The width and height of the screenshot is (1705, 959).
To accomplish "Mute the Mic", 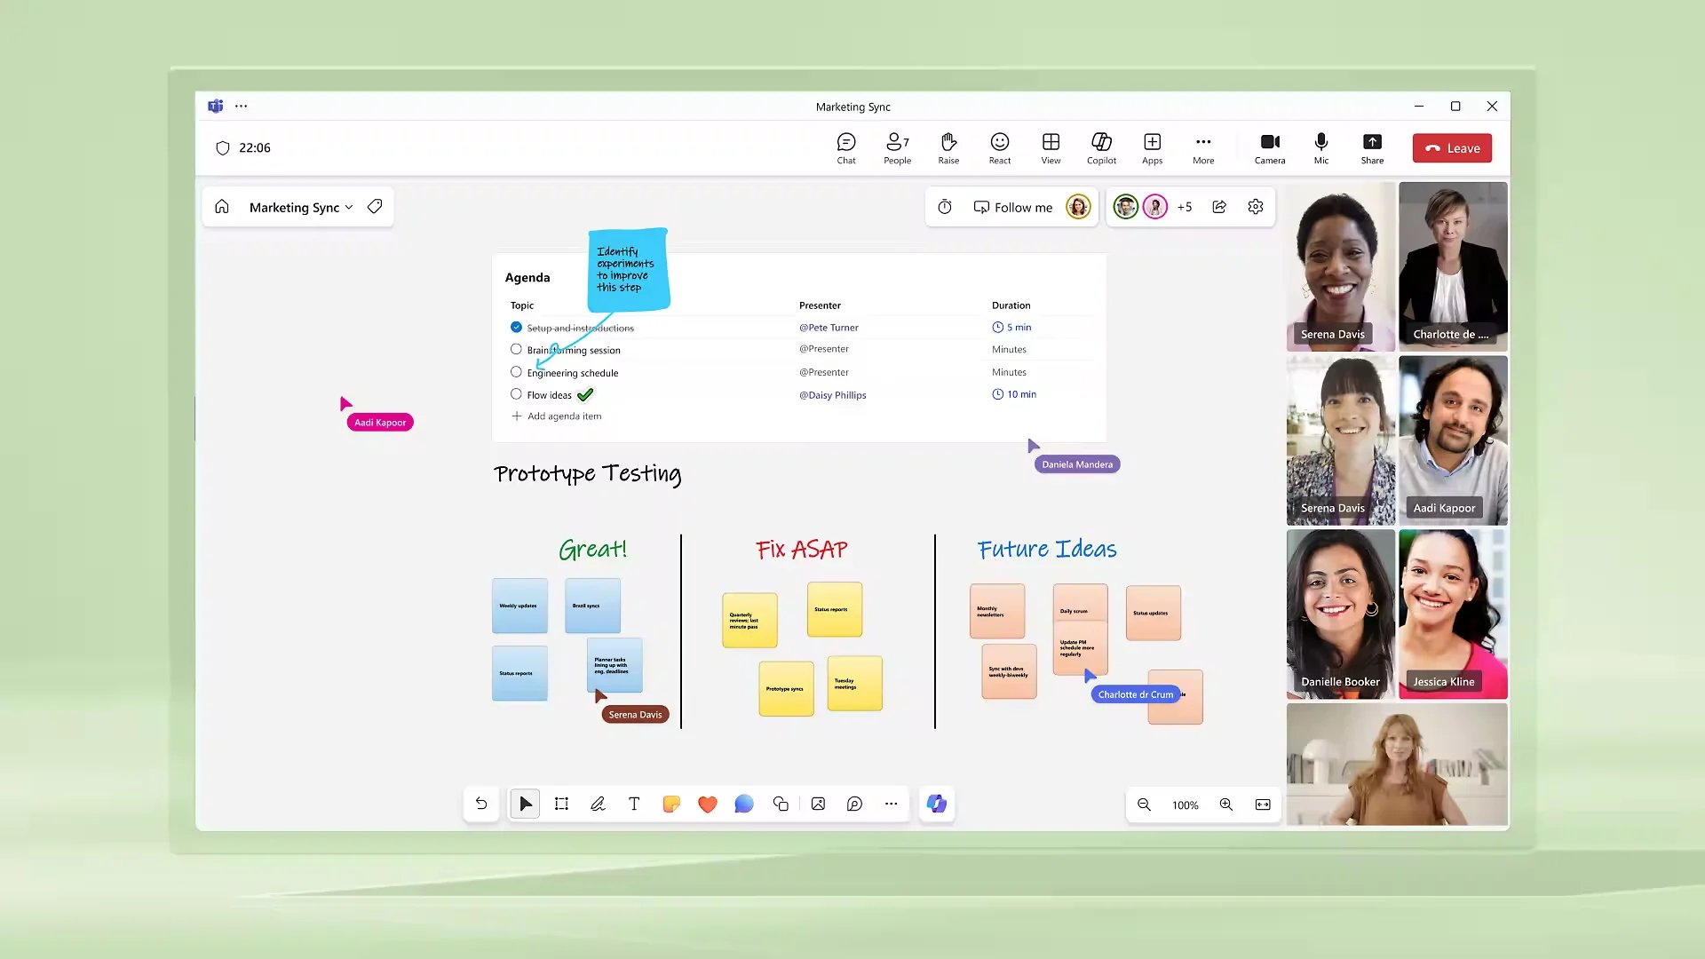I will tap(1320, 147).
